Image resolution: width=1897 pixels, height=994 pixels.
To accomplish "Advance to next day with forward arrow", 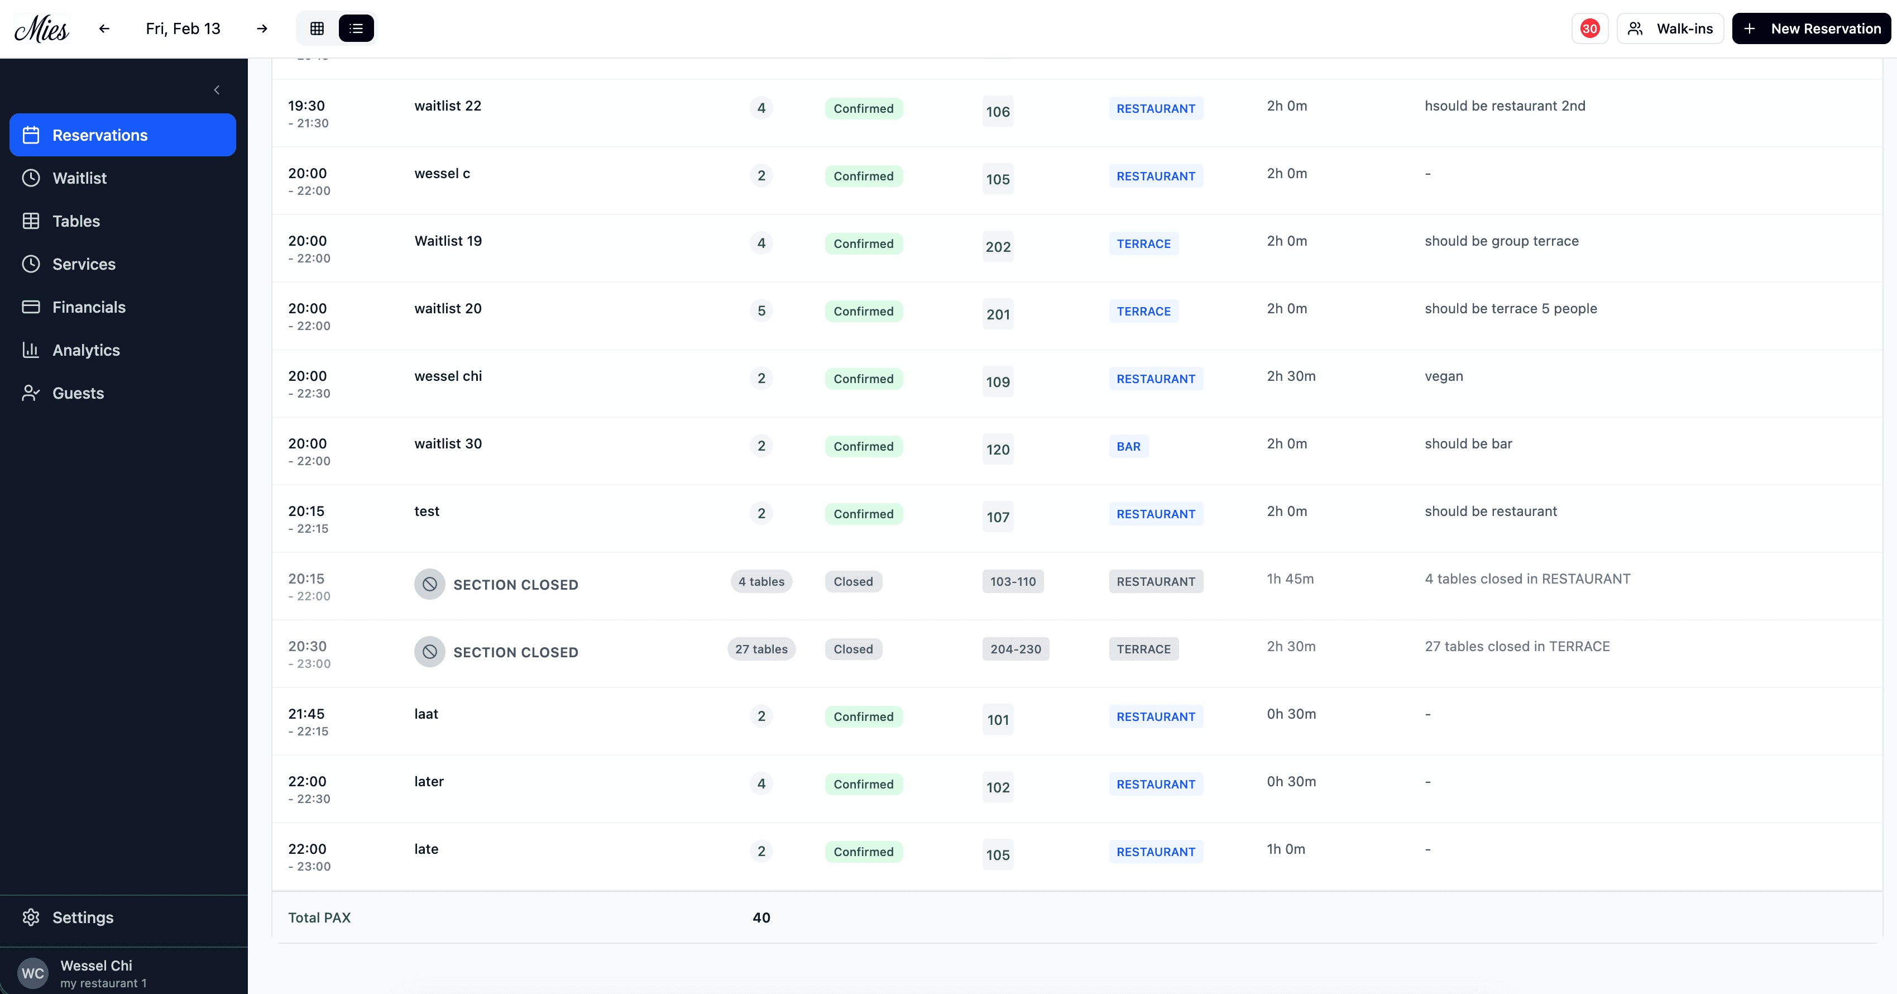I will point(262,28).
